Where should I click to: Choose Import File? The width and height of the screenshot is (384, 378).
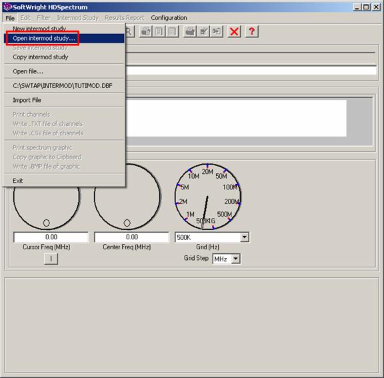point(64,100)
